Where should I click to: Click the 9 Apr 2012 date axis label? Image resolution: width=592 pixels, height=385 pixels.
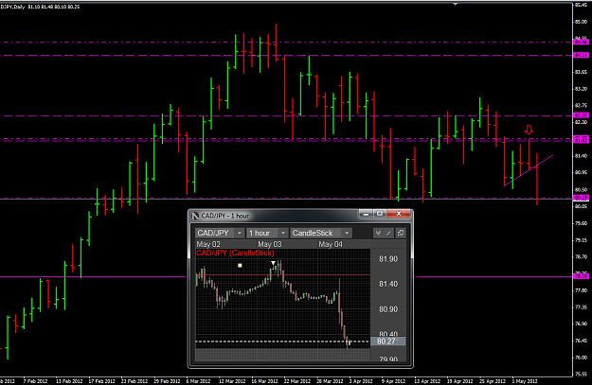click(x=393, y=381)
